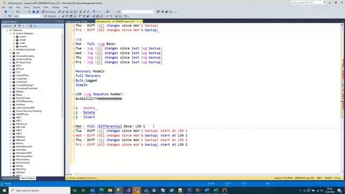
Task: Click the taskbar search box
Action: [x=39, y=190]
